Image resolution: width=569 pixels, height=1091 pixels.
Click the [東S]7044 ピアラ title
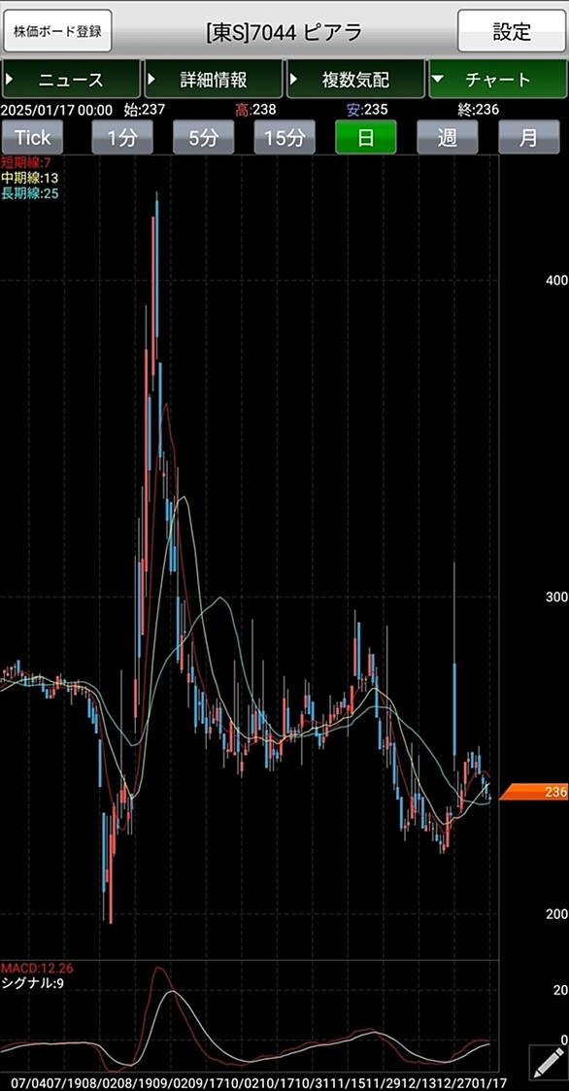[284, 32]
